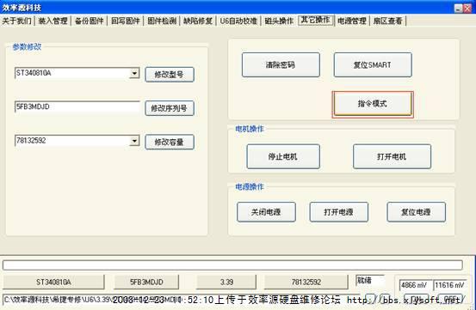476x310 pixels.
Task: Click the 5FB3MDJD status bar serial box
Action: click(x=146, y=283)
